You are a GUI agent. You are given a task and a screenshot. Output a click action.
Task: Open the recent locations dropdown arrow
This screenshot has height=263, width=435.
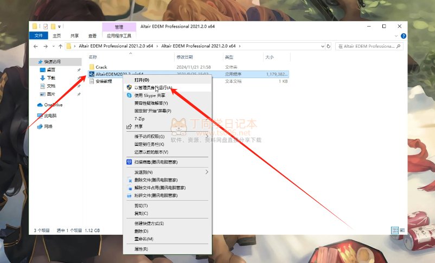point(53,46)
